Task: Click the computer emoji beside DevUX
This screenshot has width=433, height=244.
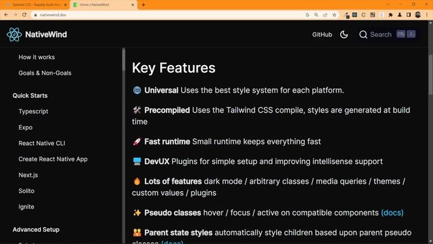Action: (137, 161)
